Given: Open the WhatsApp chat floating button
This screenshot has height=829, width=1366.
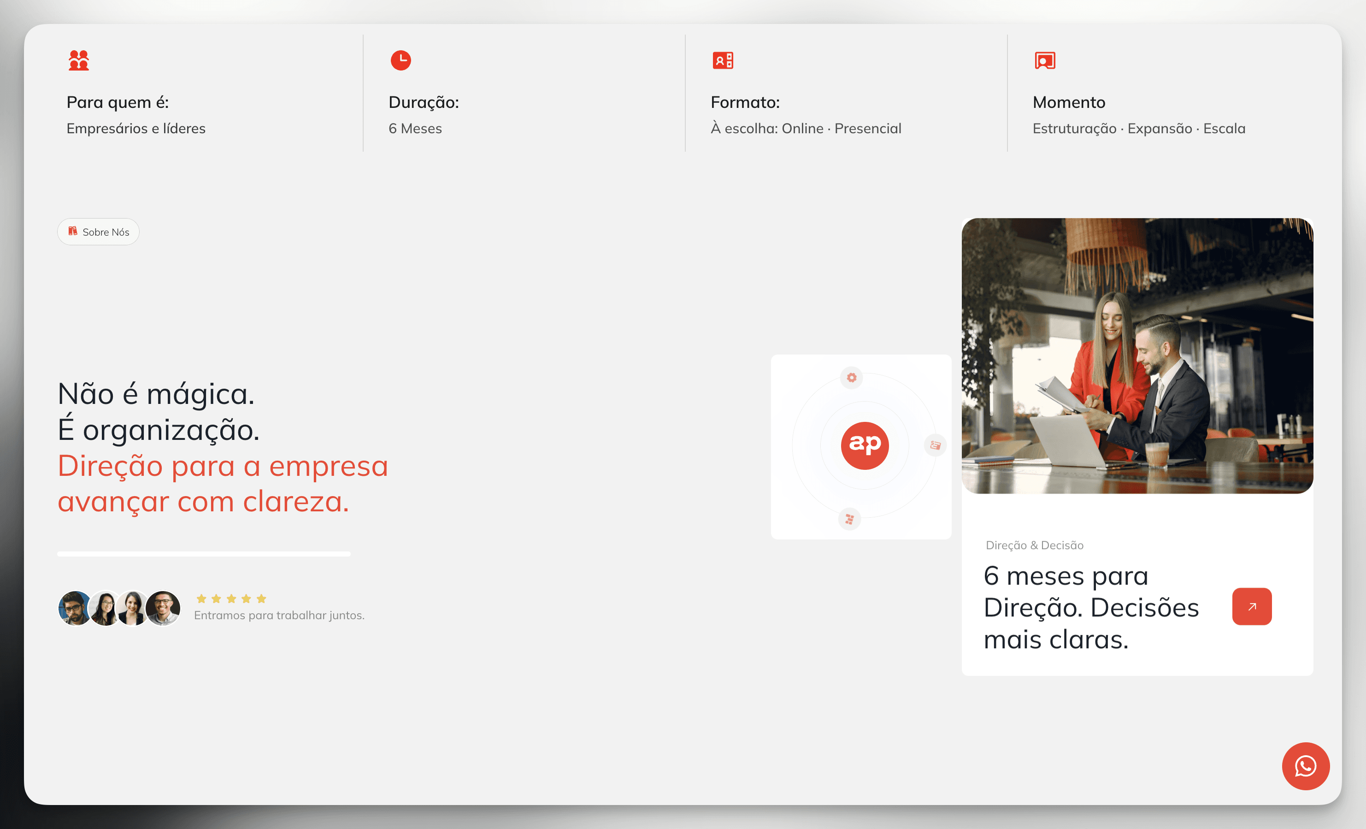Looking at the screenshot, I should (1305, 766).
